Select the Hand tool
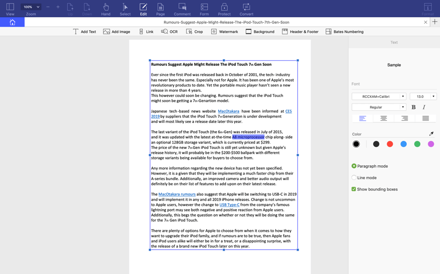Image resolution: width=440 pixels, height=274 pixels. click(106, 9)
